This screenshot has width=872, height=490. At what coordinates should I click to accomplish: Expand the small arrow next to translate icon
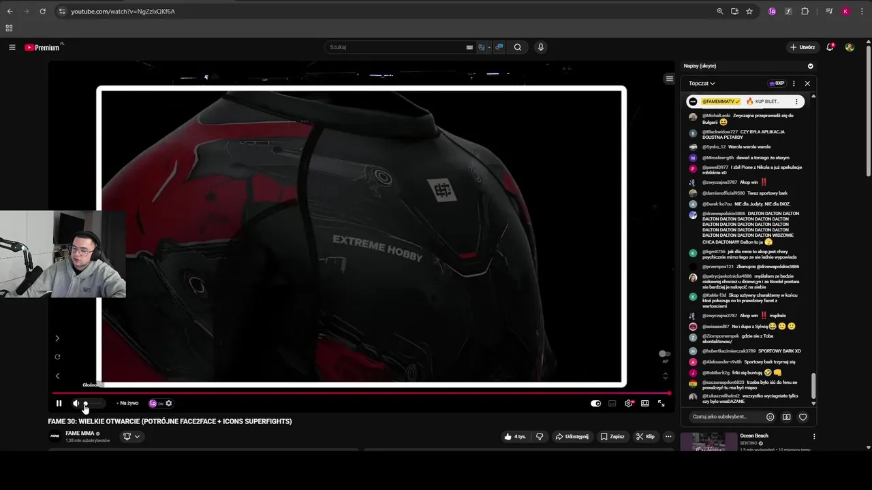(x=488, y=48)
